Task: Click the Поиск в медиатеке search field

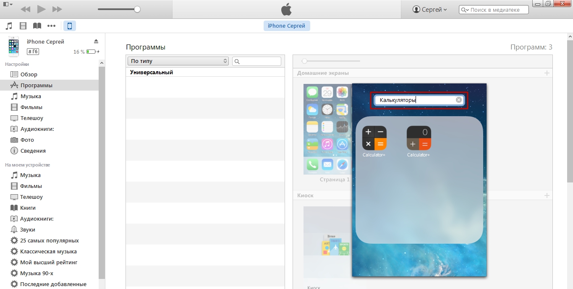Action: (494, 10)
